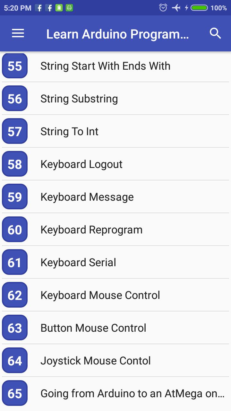Select the Keyboard Message tutorial
Viewport: 231px width, 411px height.
tap(87, 197)
